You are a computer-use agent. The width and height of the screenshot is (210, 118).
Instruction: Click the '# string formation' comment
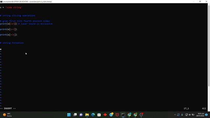point(12,43)
